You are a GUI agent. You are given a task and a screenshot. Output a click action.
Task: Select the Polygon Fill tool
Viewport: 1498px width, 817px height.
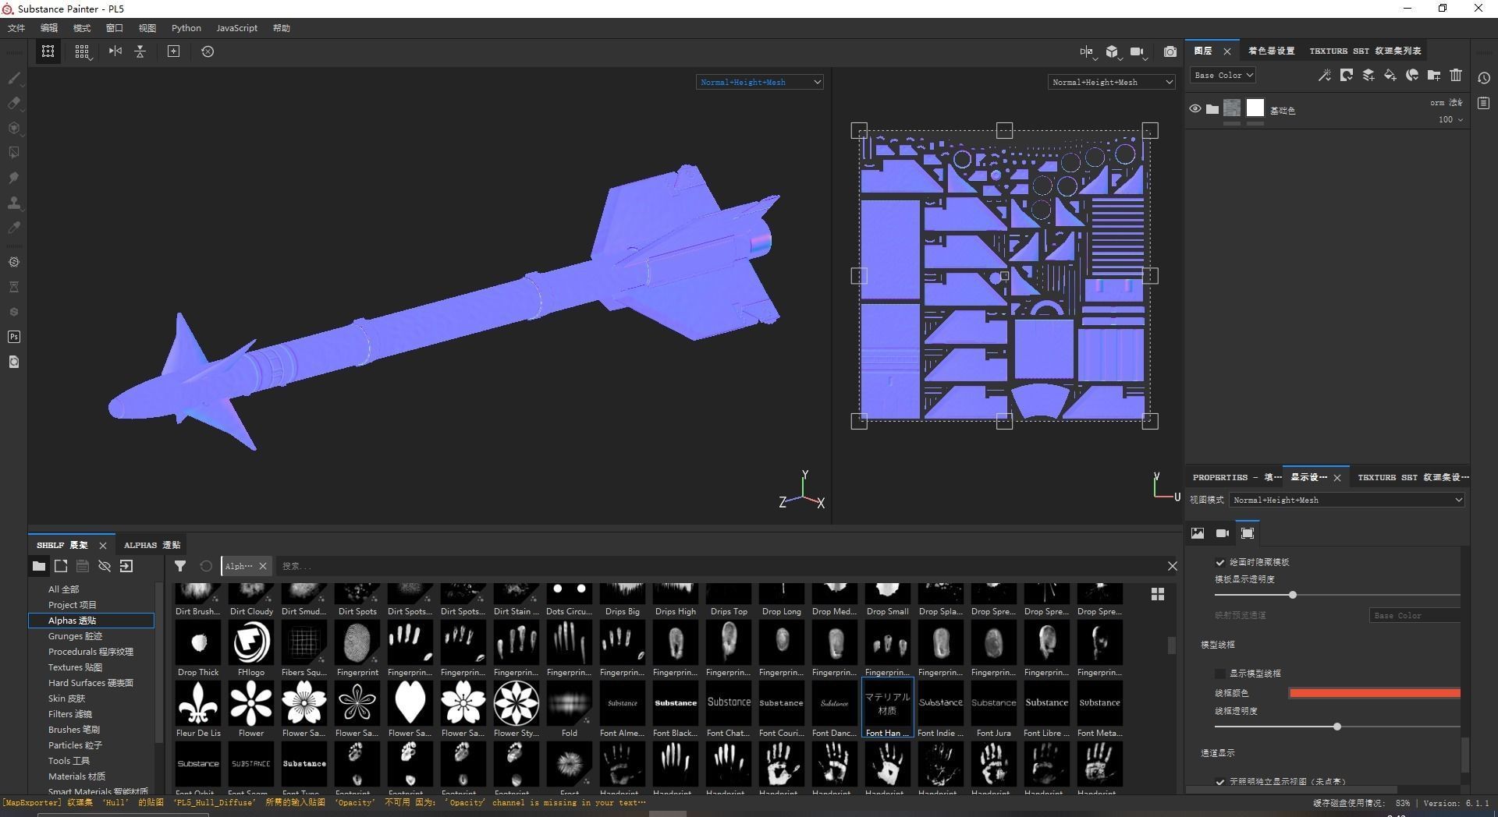point(14,153)
